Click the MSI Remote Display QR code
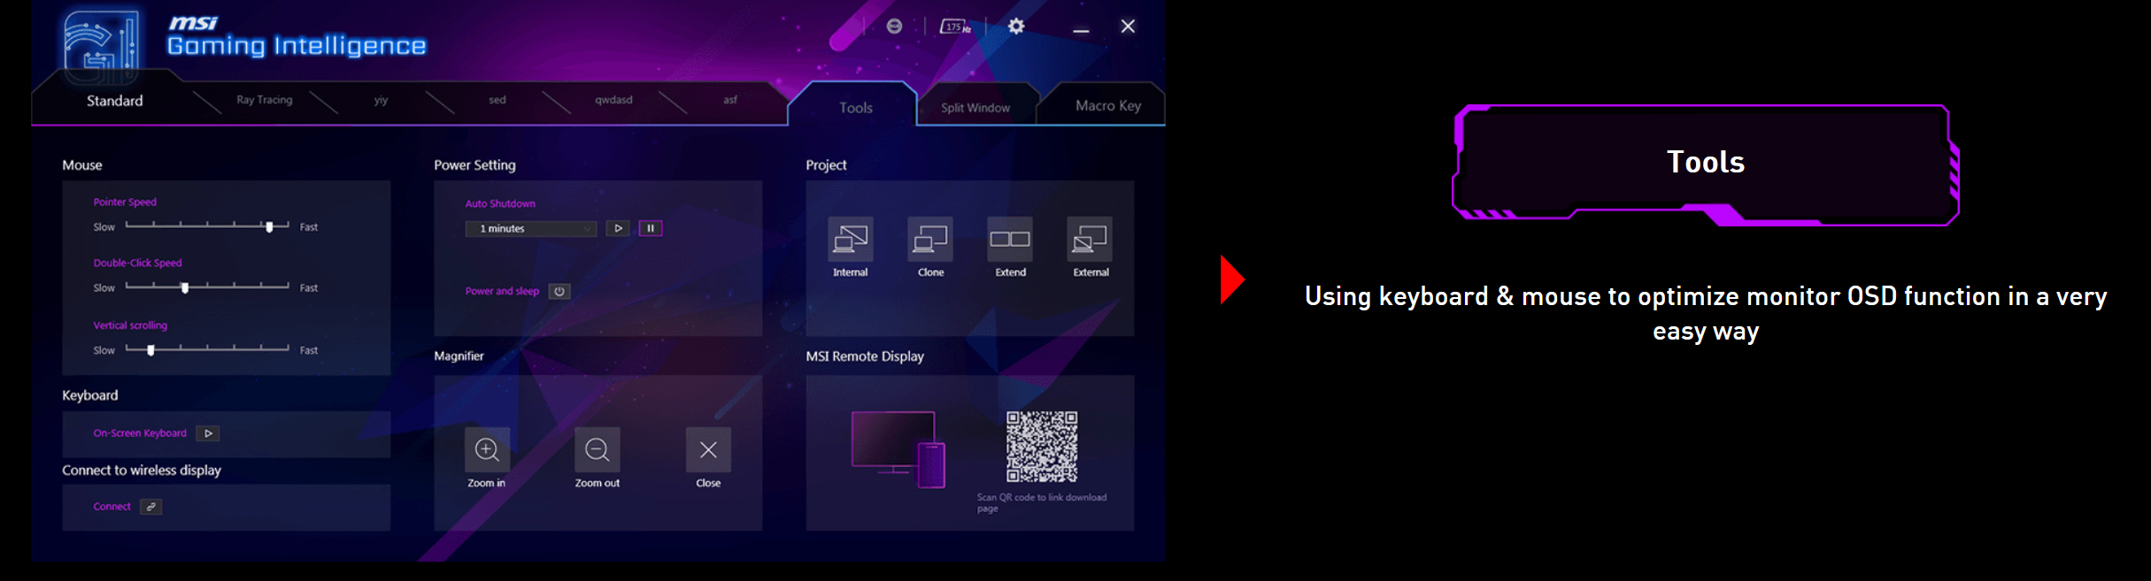This screenshot has width=2151, height=581. (1042, 447)
